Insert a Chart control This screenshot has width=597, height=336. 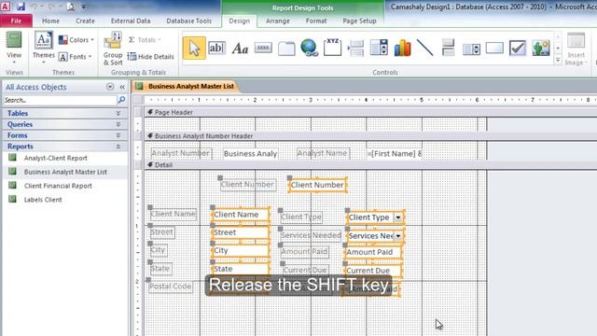(x=402, y=48)
